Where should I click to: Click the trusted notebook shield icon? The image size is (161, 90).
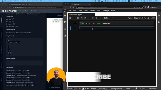[x=136, y=88]
